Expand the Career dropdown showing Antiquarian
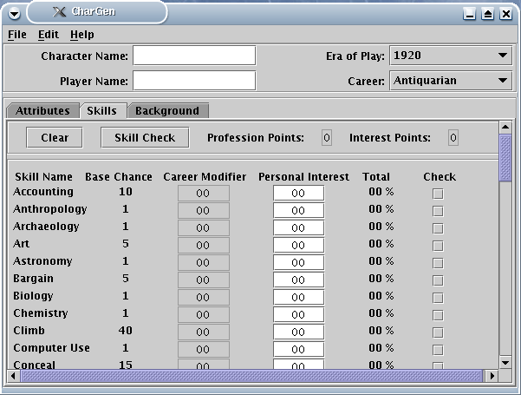The width and height of the screenshot is (521, 395). point(451,81)
